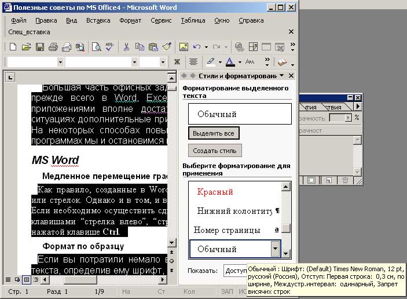Create a new blank document icon
This screenshot has height=299, width=407.
tap(13, 47)
